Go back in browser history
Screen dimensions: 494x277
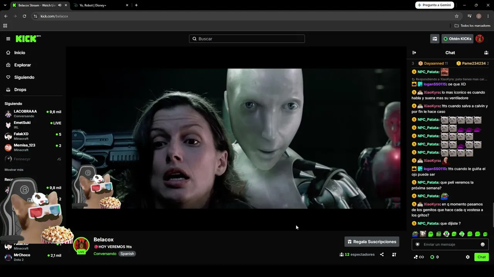6,16
